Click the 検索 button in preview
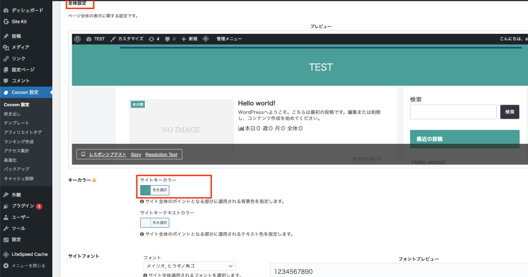The width and height of the screenshot is (528, 277). (510, 112)
